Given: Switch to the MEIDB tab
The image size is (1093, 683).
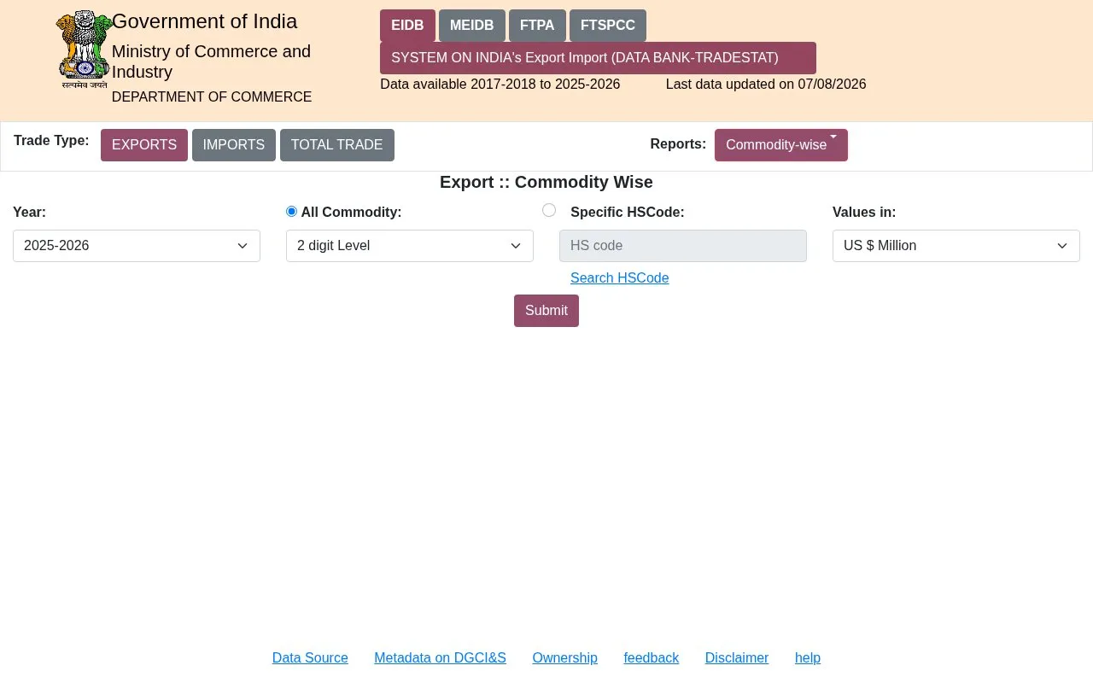Looking at the screenshot, I should pos(472,26).
